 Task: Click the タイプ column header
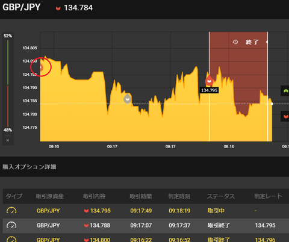[14, 196]
